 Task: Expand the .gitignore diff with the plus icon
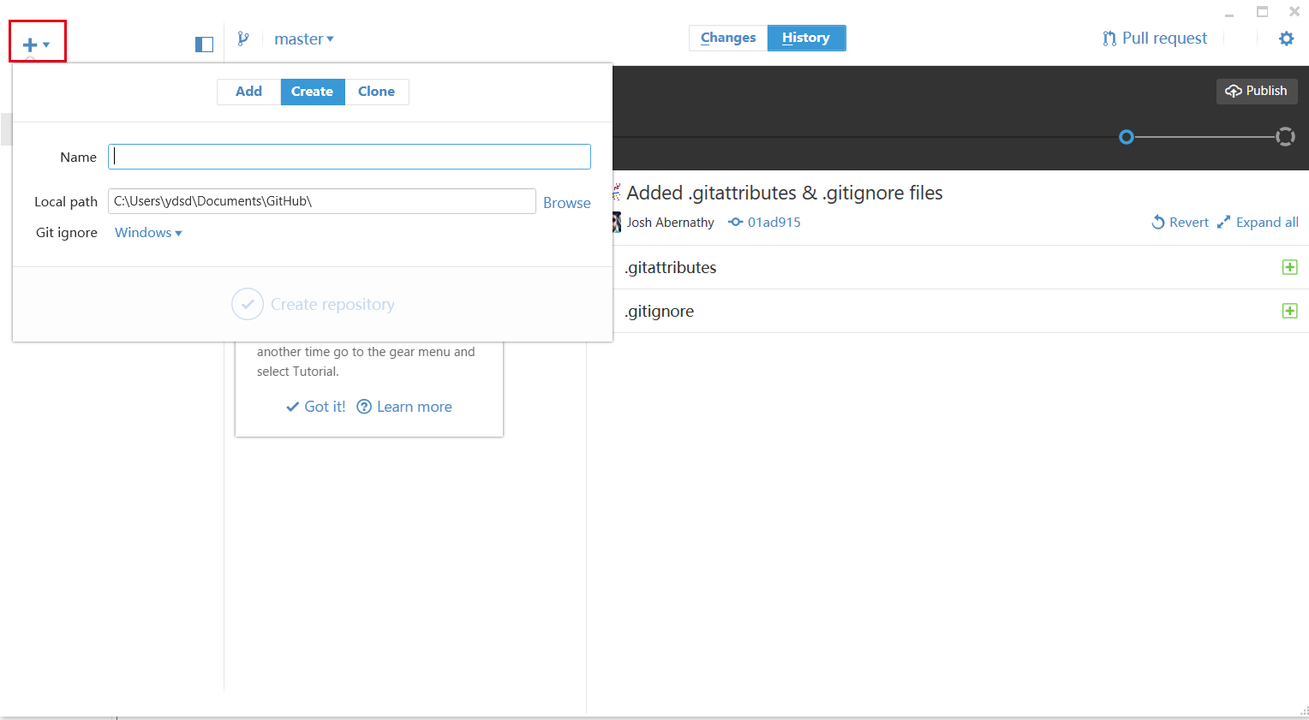(x=1289, y=310)
